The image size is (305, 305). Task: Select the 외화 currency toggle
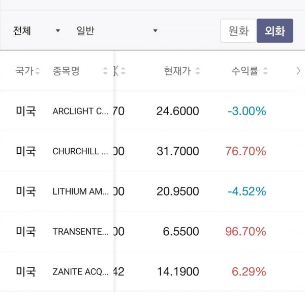[275, 31]
